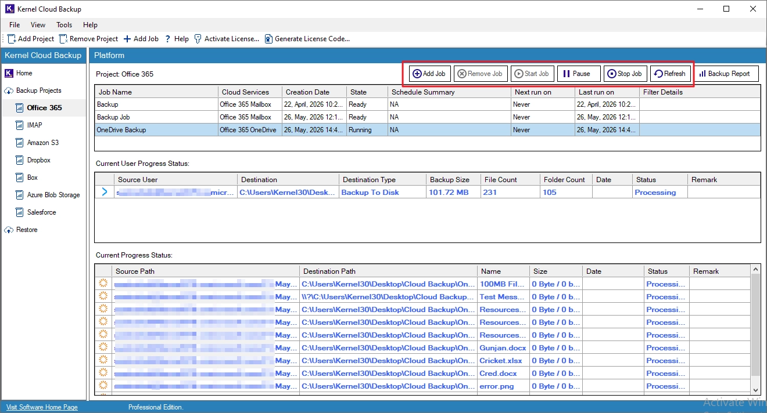Open the Visit Software Home Page link
Viewport: 767px width, 413px height.
coord(42,407)
